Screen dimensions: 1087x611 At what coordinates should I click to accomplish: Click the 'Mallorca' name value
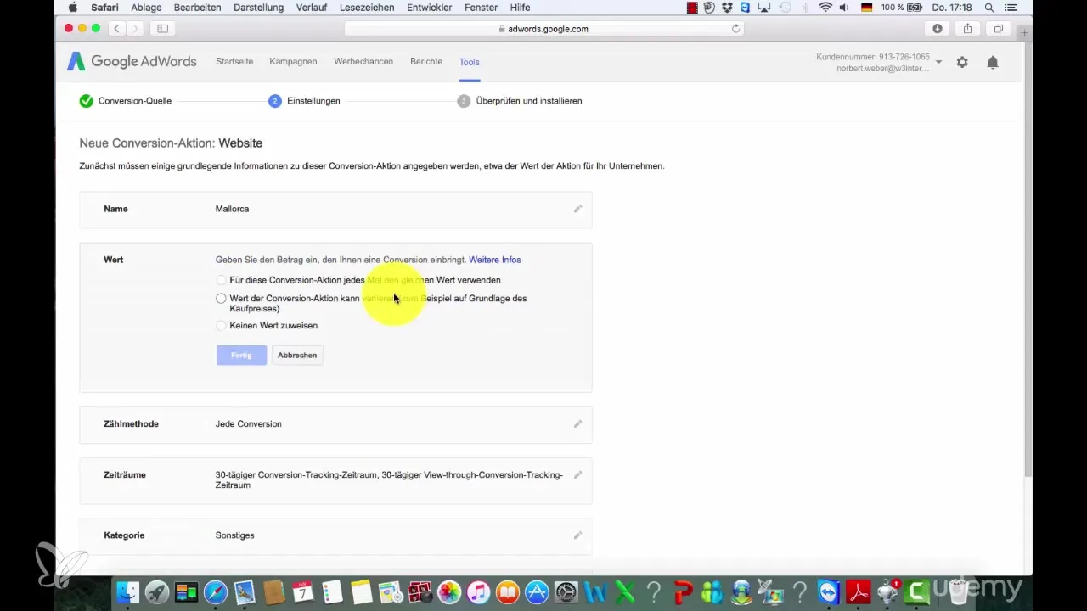pyautogui.click(x=232, y=209)
